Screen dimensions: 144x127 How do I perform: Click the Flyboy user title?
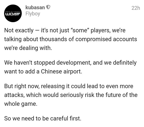pos(33,14)
